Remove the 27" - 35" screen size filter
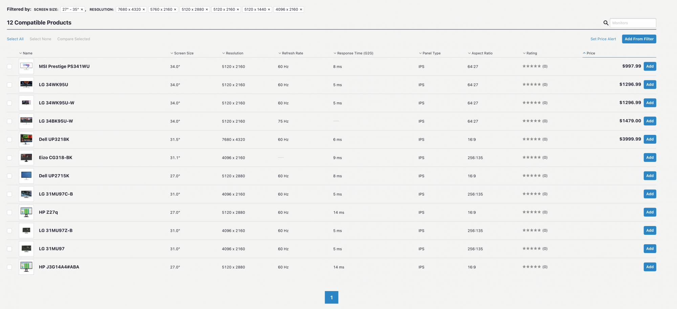The width and height of the screenshot is (677, 309). click(x=82, y=9)
